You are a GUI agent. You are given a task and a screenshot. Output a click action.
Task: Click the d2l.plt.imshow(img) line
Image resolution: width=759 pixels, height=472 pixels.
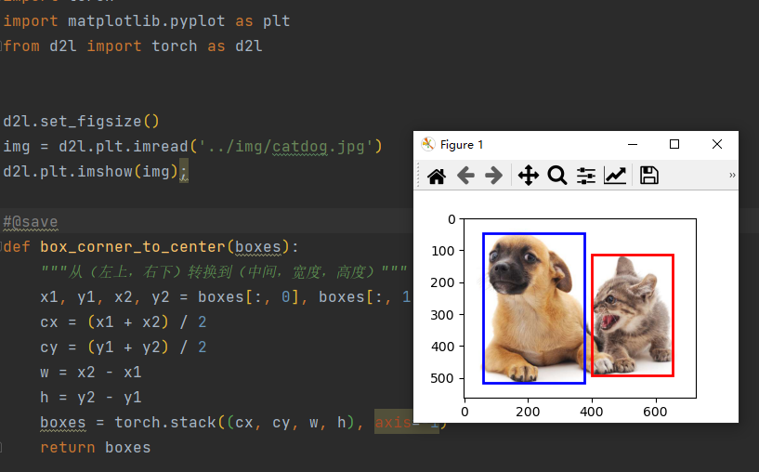[x=96, y=172]
